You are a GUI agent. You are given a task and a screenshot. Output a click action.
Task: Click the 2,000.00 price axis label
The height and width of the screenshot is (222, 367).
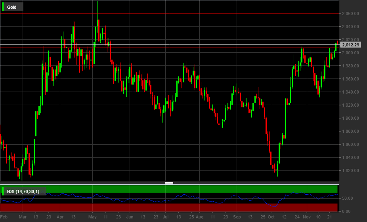pos(350,53)
